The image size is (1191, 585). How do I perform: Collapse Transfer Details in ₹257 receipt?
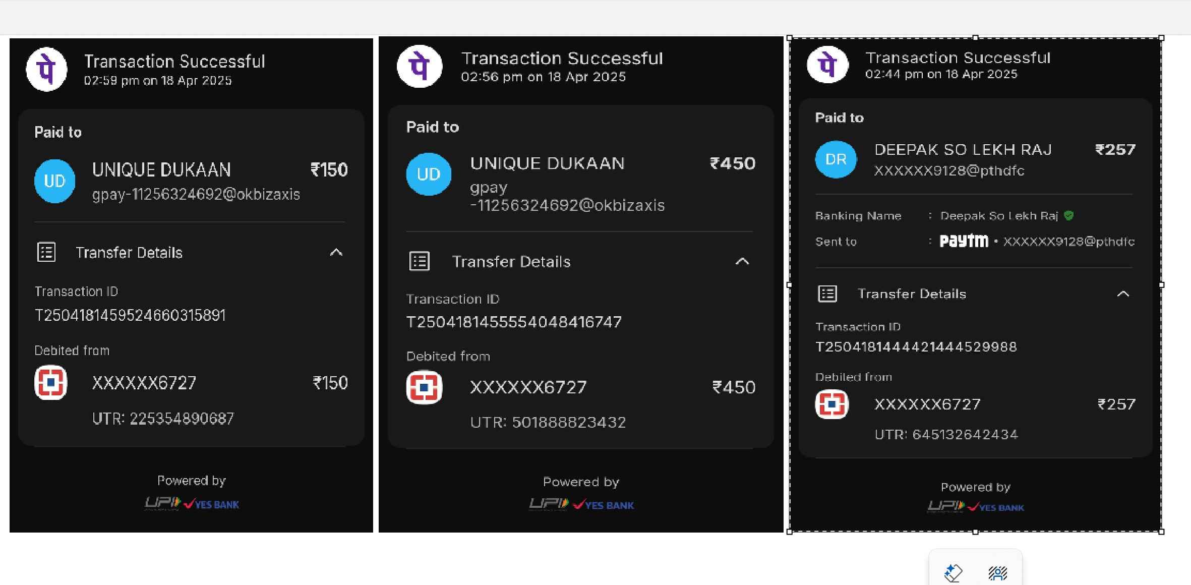tap(1123, 294)
